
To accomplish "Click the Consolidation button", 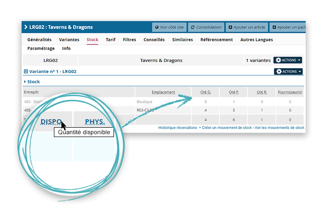I will click(206, 27).
